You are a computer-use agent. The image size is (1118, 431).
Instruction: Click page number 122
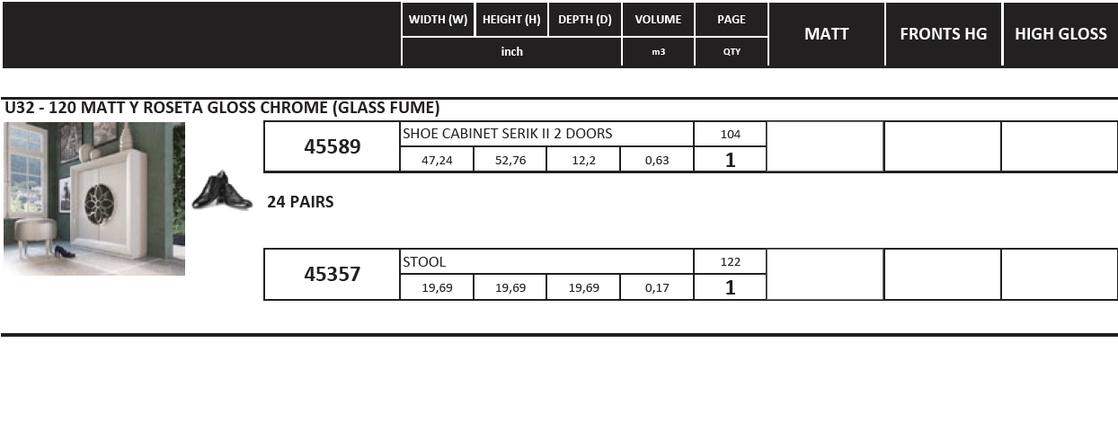(731, 262)
